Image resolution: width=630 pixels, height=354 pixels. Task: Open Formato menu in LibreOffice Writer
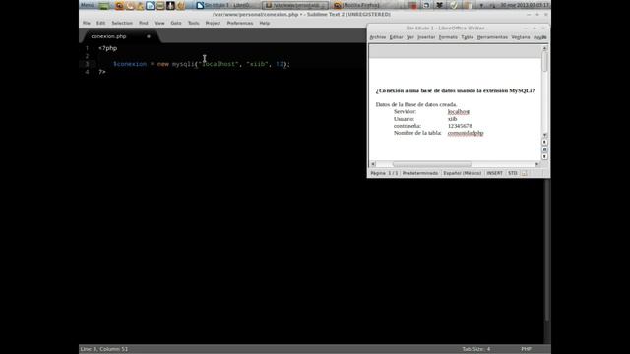tap(448, 37)
